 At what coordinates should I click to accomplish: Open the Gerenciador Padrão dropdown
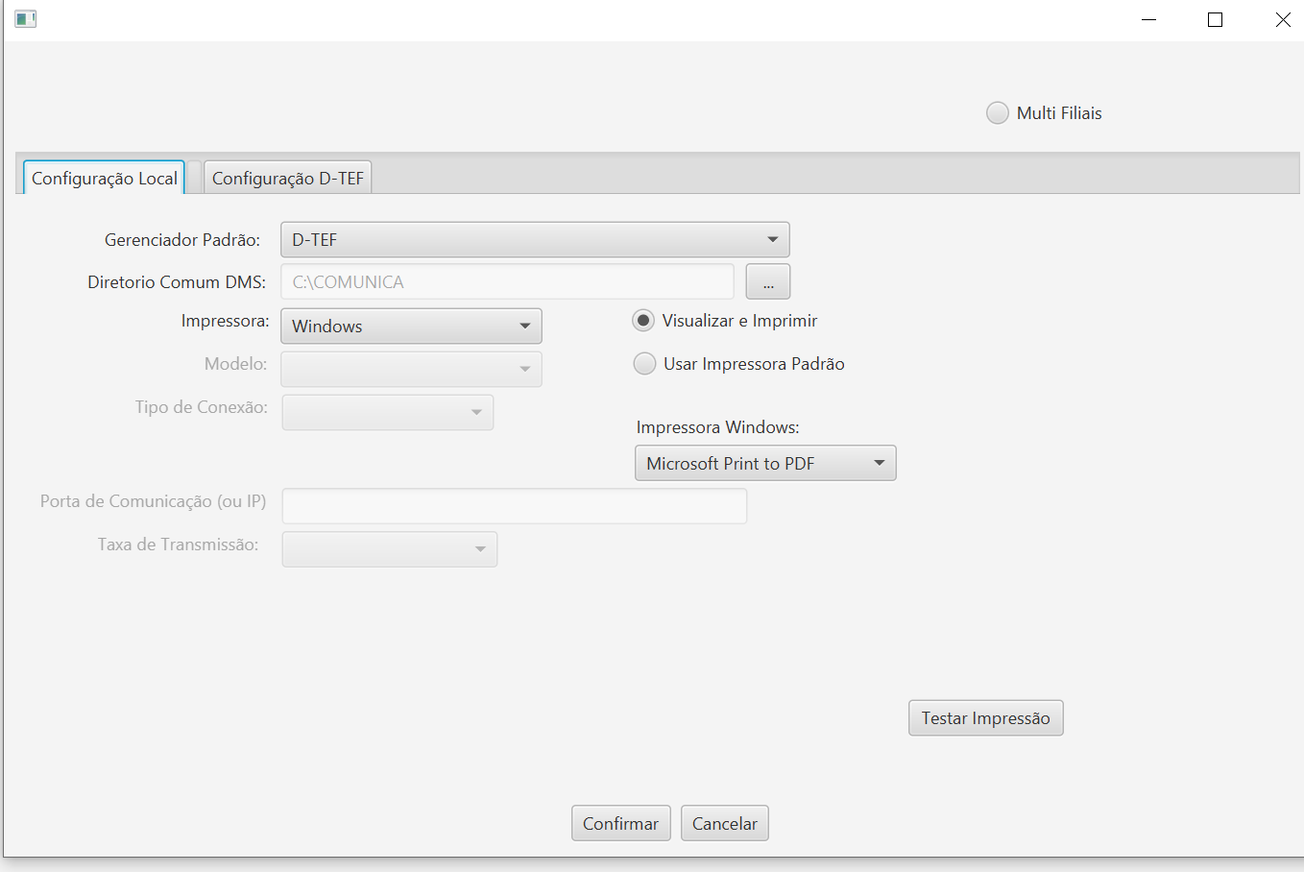[535, 240]
